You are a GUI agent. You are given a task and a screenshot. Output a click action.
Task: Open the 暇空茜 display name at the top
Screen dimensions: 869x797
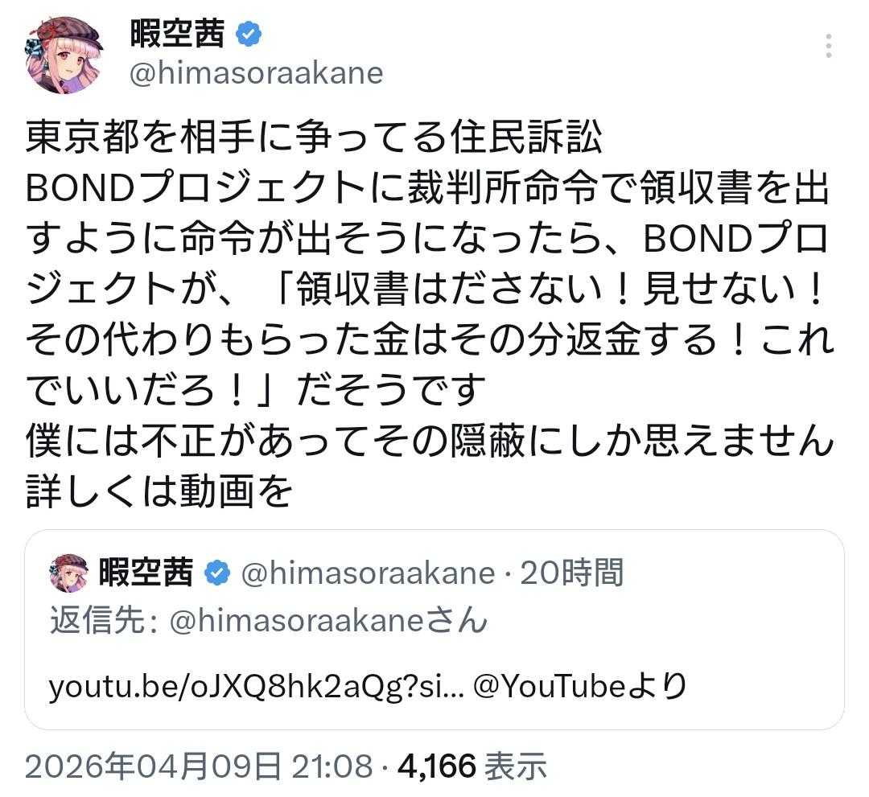tap(177, 35)
